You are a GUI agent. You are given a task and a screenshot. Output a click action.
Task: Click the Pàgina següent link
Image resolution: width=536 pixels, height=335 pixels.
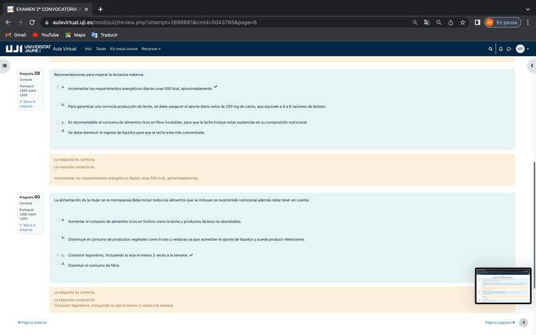tap(499, 322)
